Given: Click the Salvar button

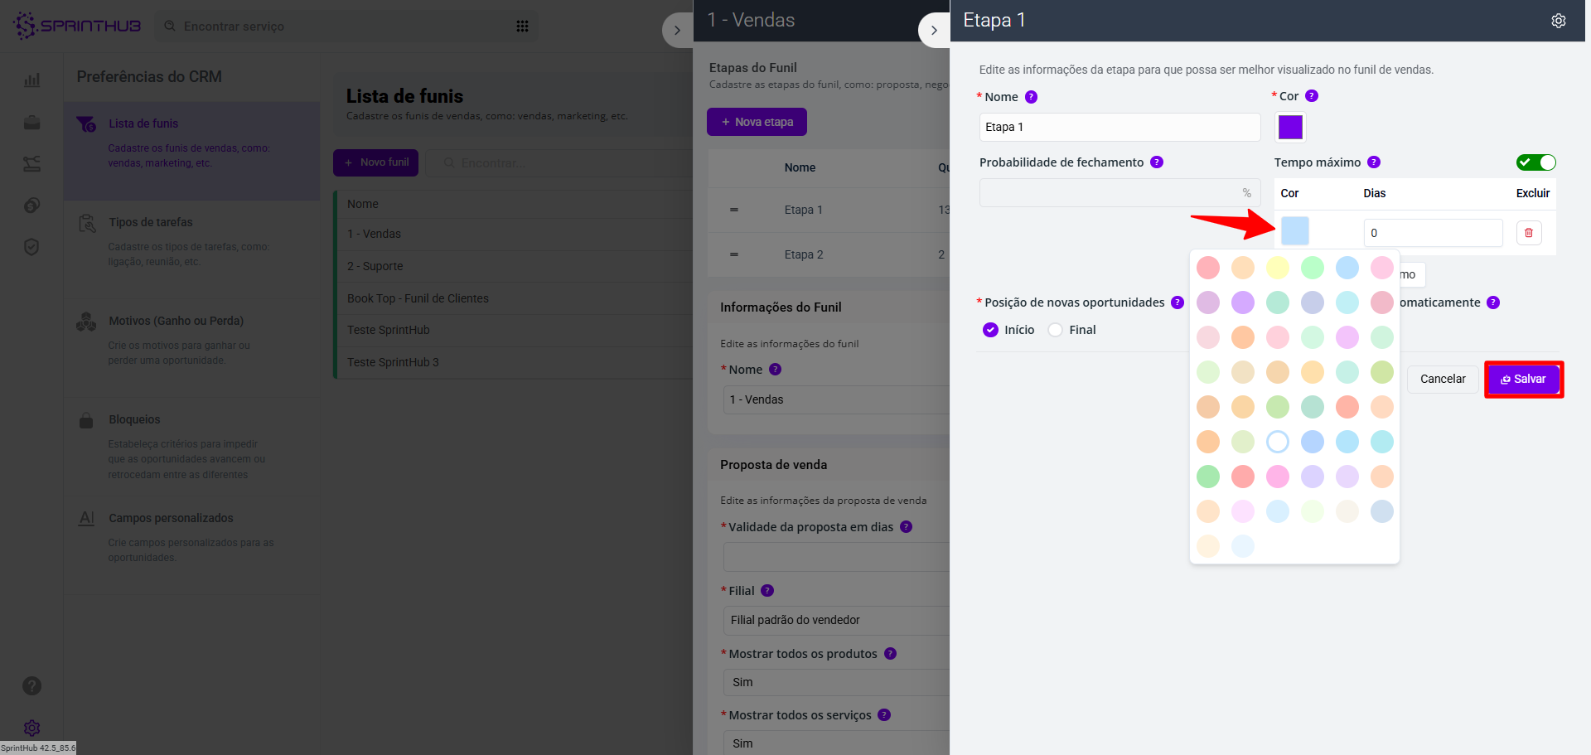Looking at the screenshot, I should [x=1523, y=379].
